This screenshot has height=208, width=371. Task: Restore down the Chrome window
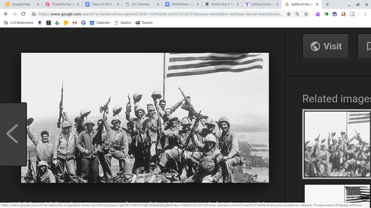click(358, 5)
